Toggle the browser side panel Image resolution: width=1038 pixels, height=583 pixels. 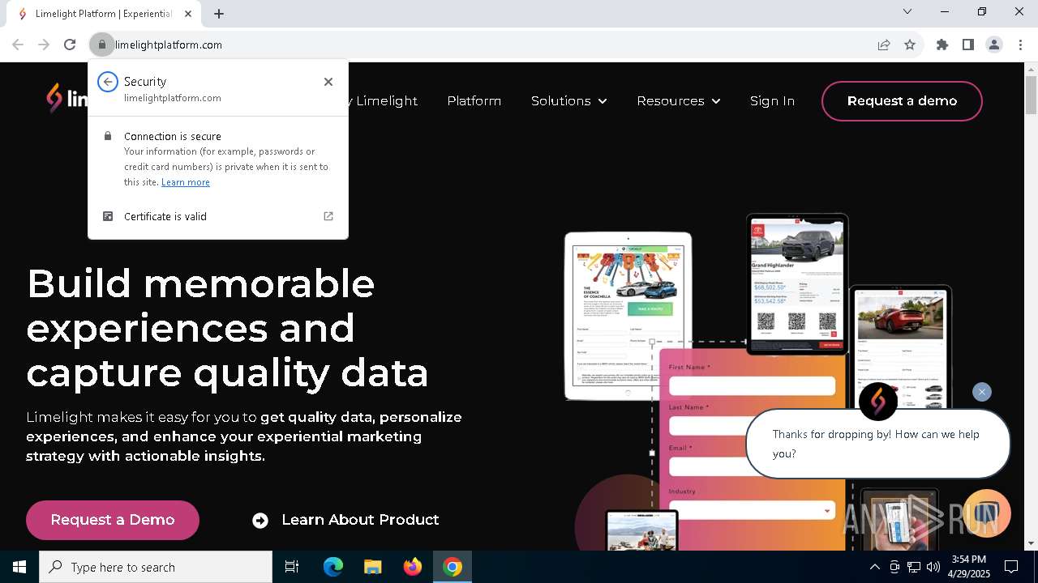tap(968, 45)
